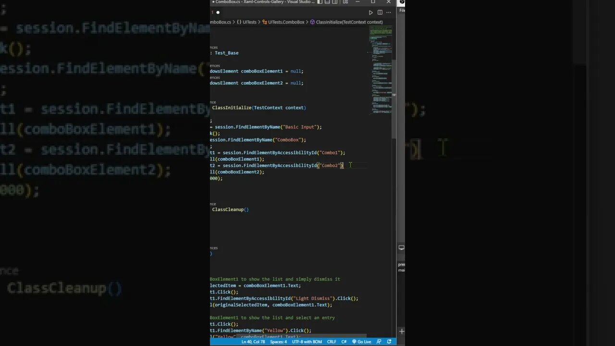
Task: Close the Visual Studio Code window
Action: (x=388, y=2)
